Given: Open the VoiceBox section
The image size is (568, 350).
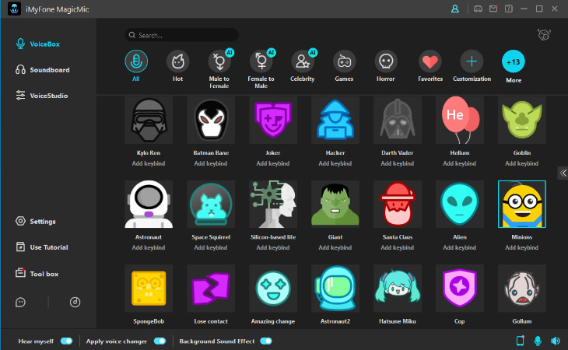Looking at the screenshot, I should (38, 44).
